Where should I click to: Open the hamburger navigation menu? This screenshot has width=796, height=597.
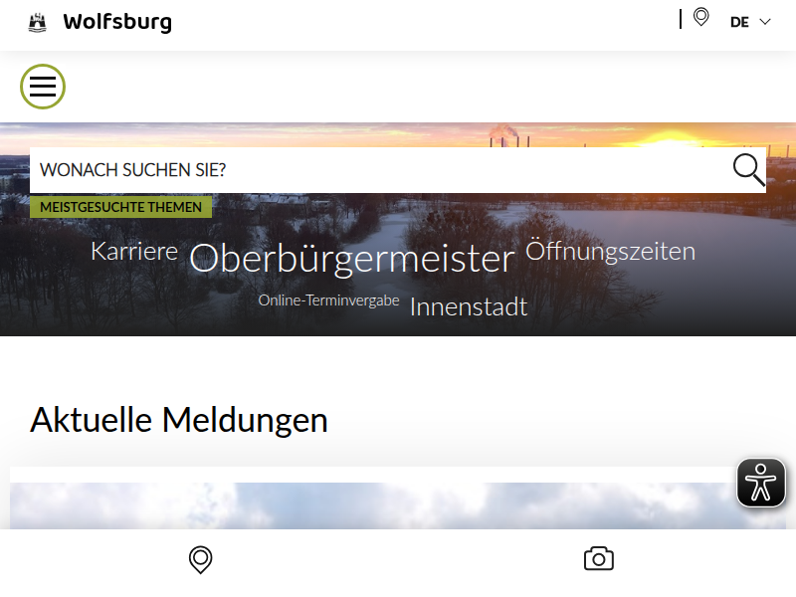click(x=43, y=87)
